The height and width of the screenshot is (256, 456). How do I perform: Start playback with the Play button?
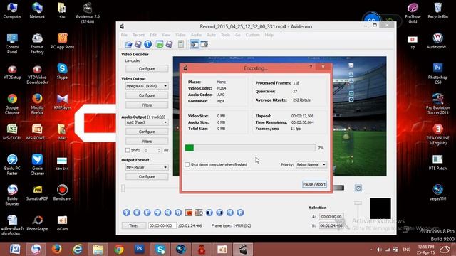point(127,213)
